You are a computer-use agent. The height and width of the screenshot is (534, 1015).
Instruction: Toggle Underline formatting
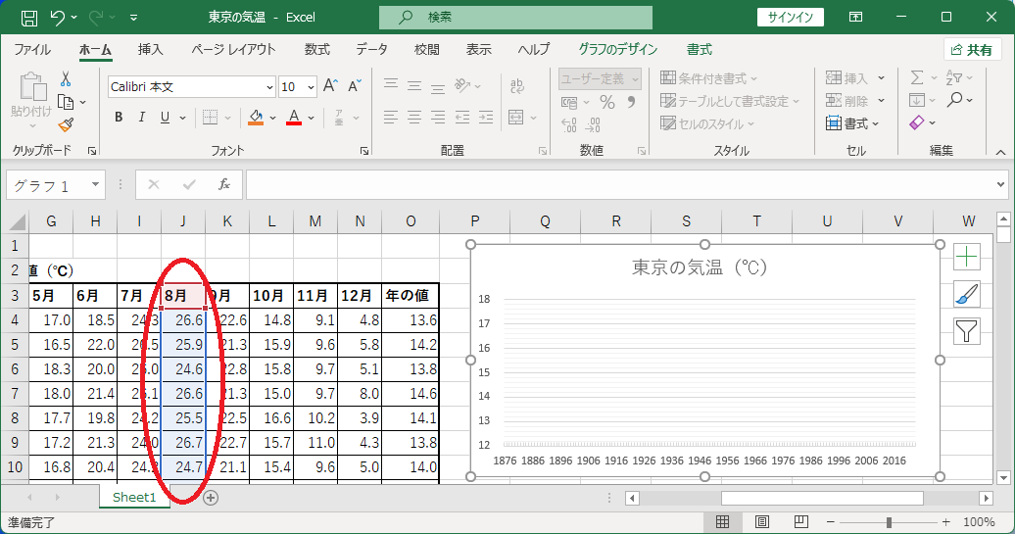pyautogui.click(x=165, y=118)
